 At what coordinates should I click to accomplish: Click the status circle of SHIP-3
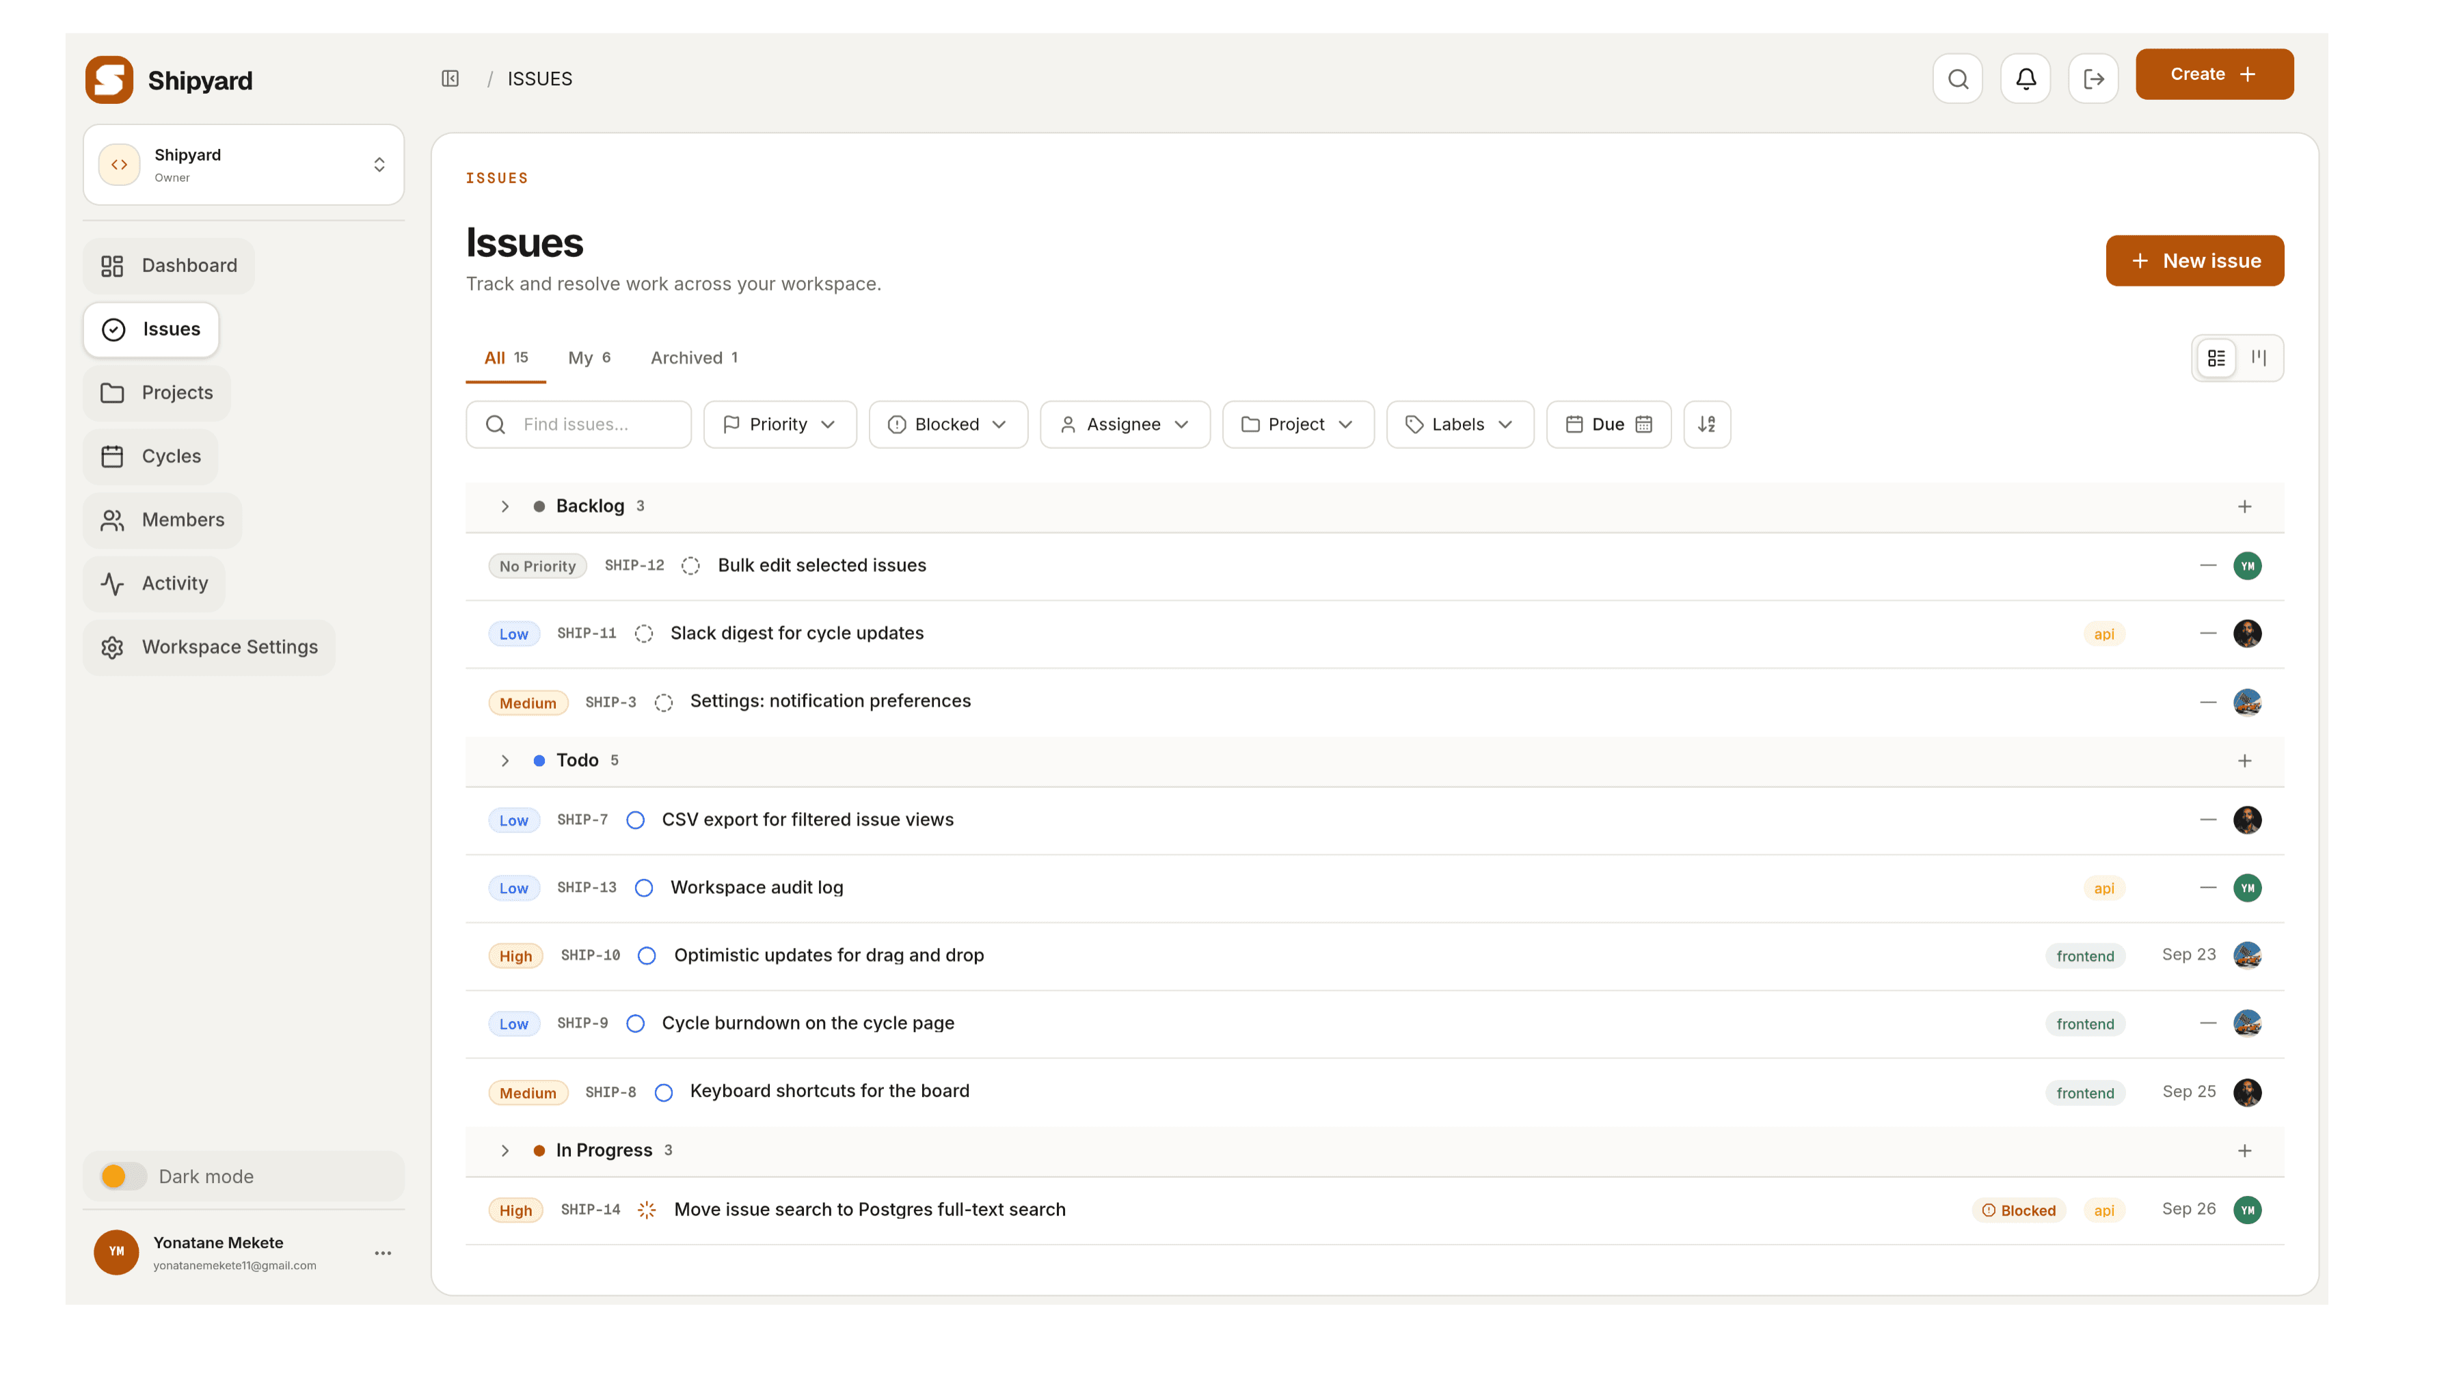point(664,702)
